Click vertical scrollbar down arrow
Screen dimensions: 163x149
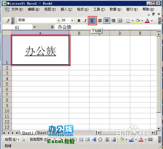point(158,128)
